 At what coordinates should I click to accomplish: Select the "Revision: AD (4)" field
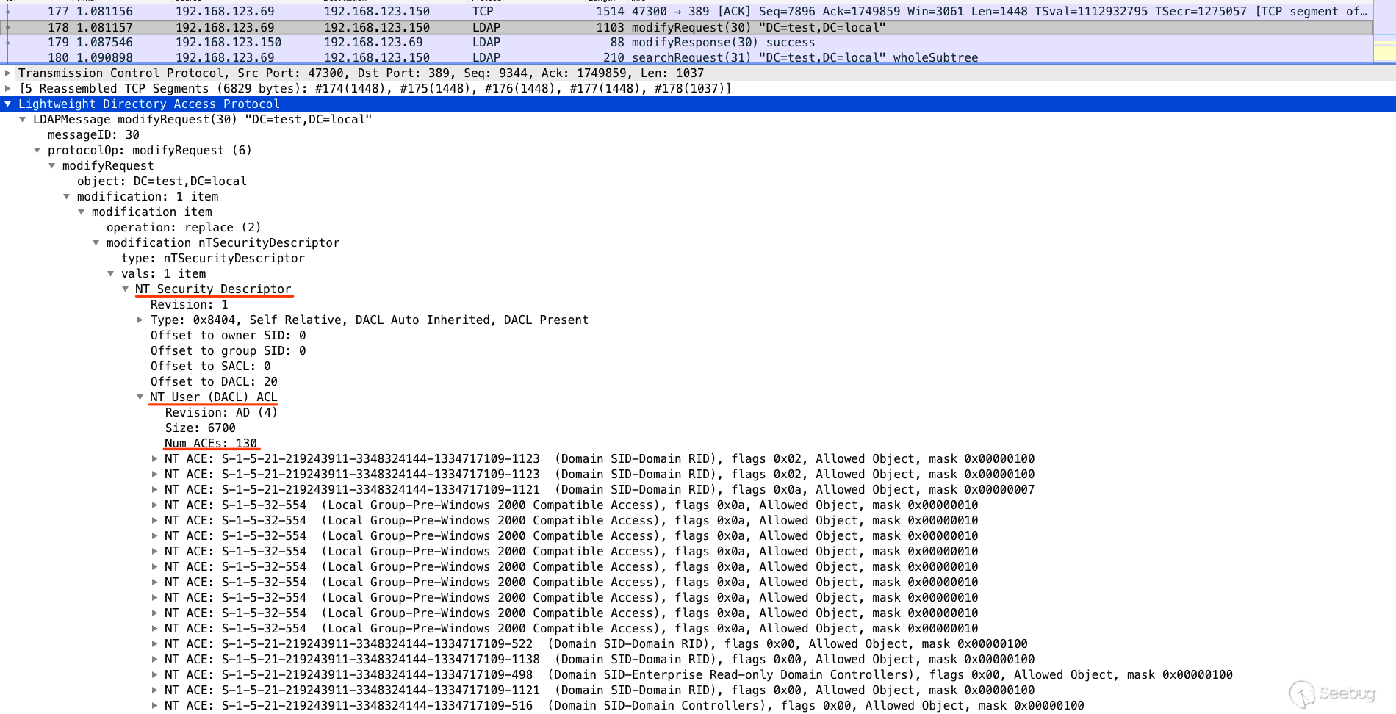click(221, 413)
